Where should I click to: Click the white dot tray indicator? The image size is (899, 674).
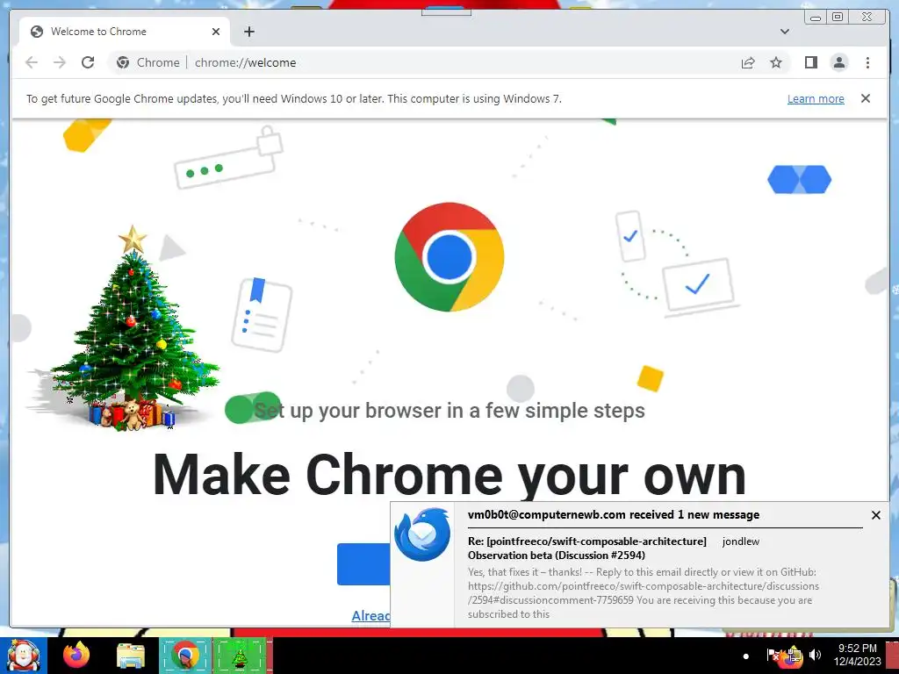point(745,656)
